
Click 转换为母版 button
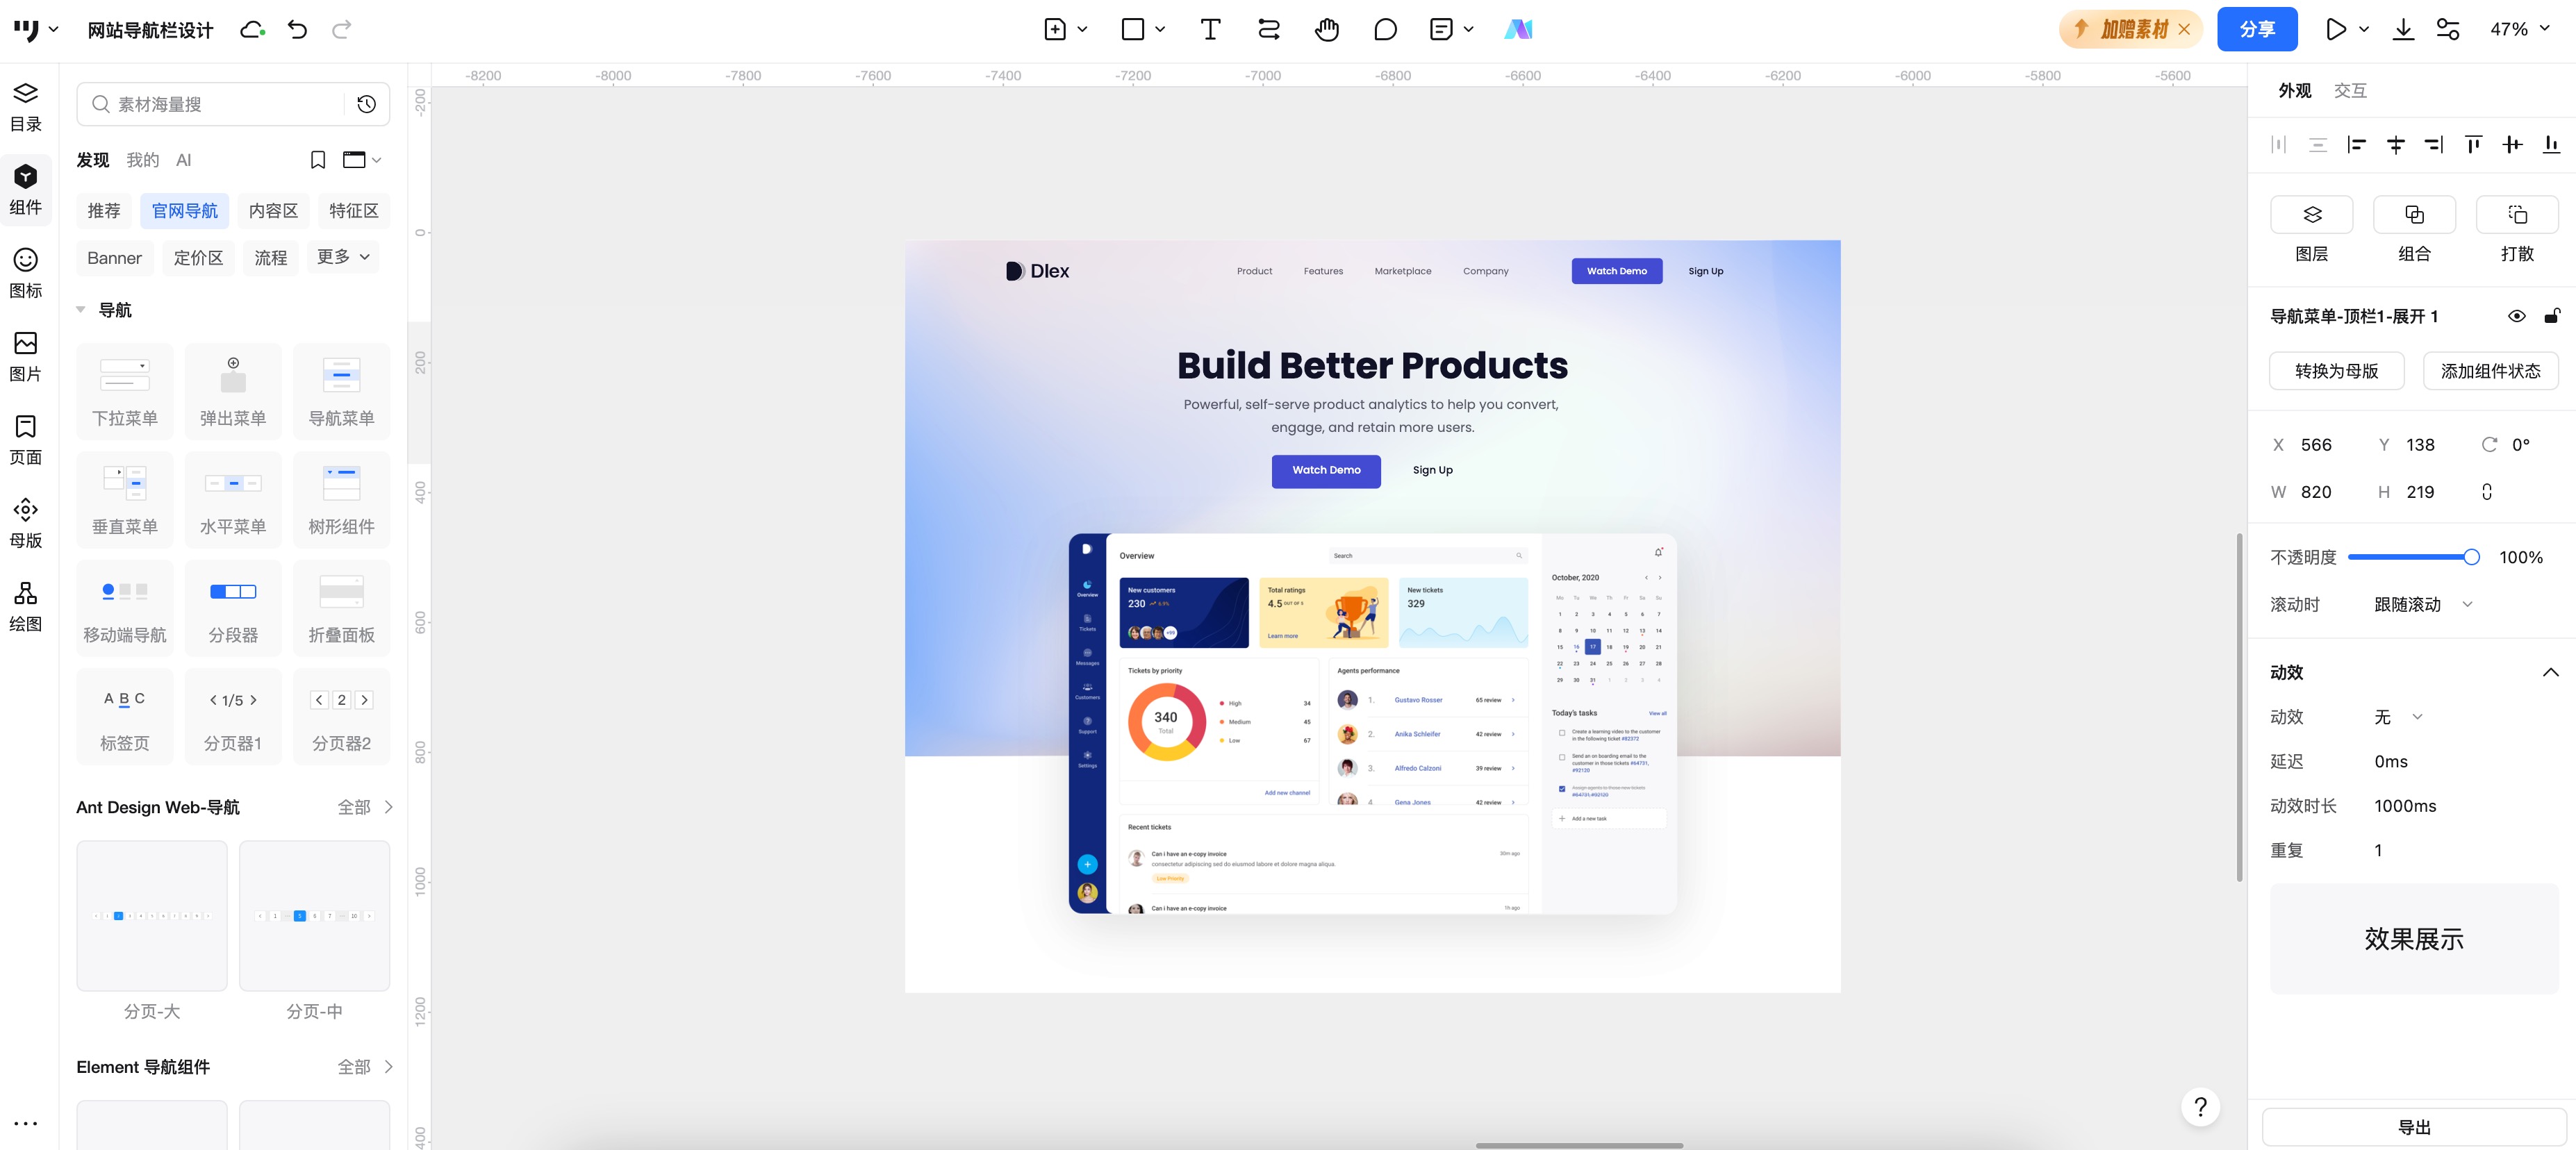tap(2336, 371)
